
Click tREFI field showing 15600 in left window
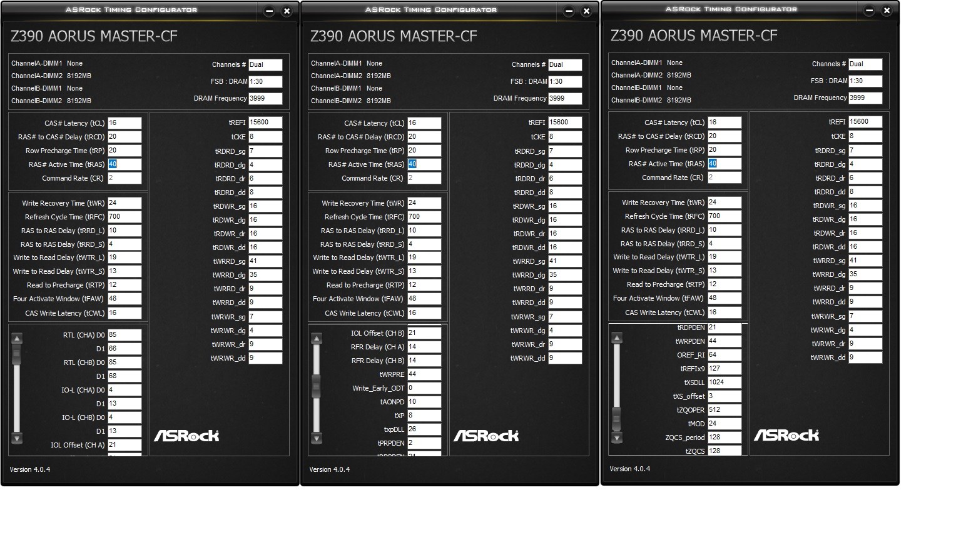[x=265, y=122]
